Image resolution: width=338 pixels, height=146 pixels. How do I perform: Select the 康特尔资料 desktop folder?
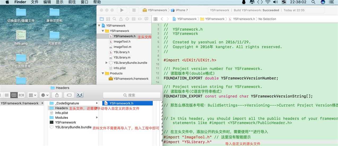[x=54, y=15]
